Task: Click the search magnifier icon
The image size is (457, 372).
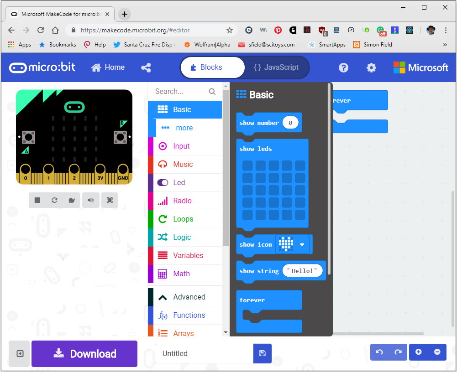Action: 212,92
